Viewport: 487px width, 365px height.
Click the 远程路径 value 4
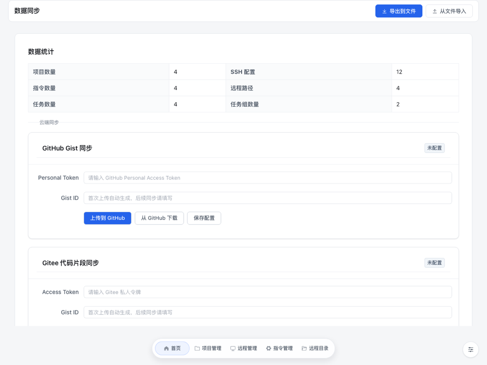[425, 88]
